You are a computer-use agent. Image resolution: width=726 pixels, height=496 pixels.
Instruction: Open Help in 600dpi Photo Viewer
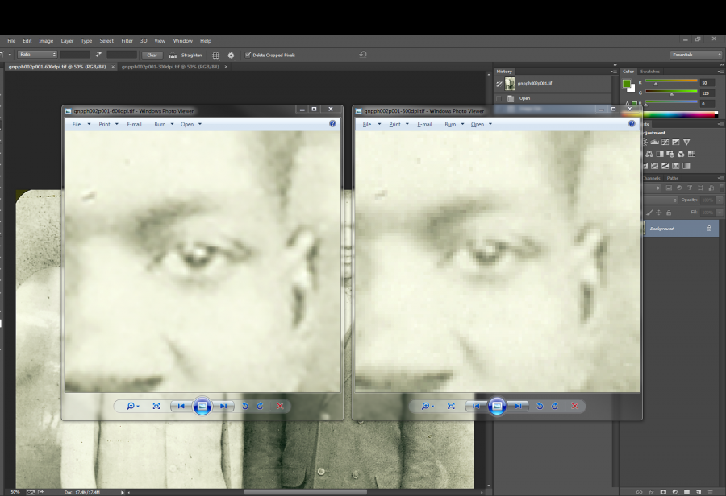point(332,124)
